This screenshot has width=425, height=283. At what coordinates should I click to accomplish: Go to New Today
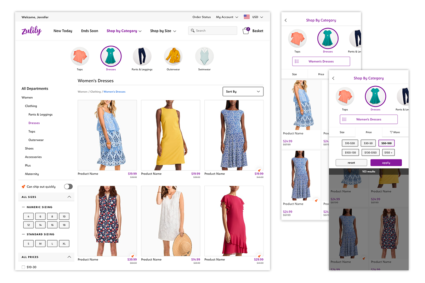[63, 31]
